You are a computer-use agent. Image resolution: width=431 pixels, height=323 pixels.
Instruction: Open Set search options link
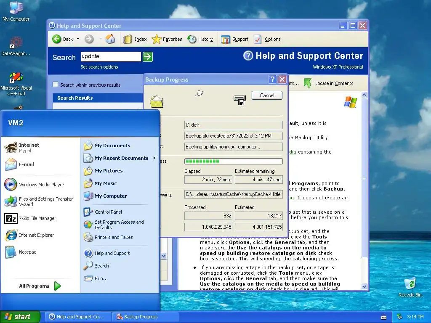pyautogui.click(x=99, y=67)
